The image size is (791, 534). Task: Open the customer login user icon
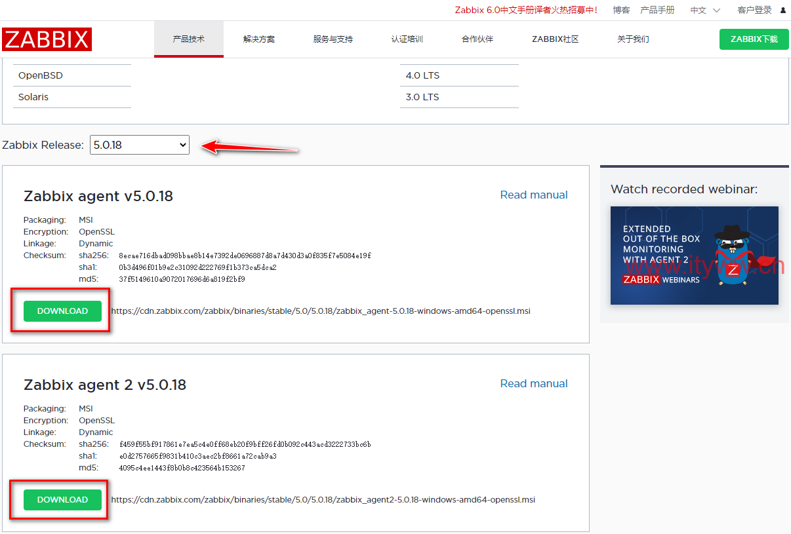783,10
